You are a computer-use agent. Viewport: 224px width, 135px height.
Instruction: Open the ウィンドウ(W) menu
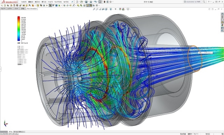pos(58,2)
